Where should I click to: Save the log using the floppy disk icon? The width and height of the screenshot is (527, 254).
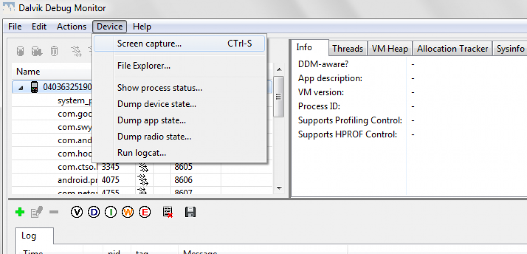[190, 213]
